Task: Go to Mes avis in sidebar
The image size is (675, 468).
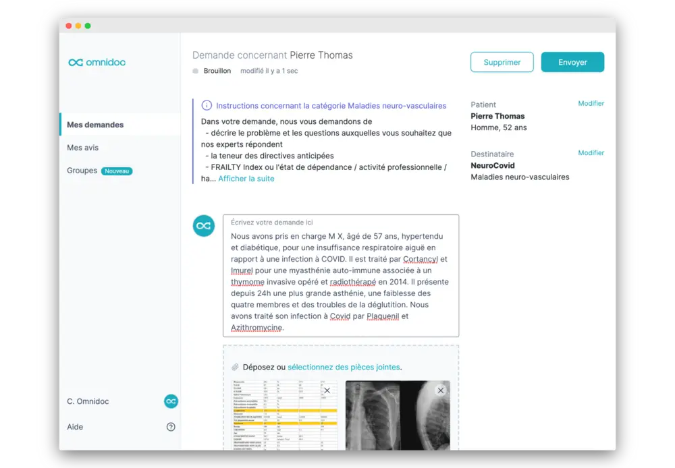Action: 83,148
